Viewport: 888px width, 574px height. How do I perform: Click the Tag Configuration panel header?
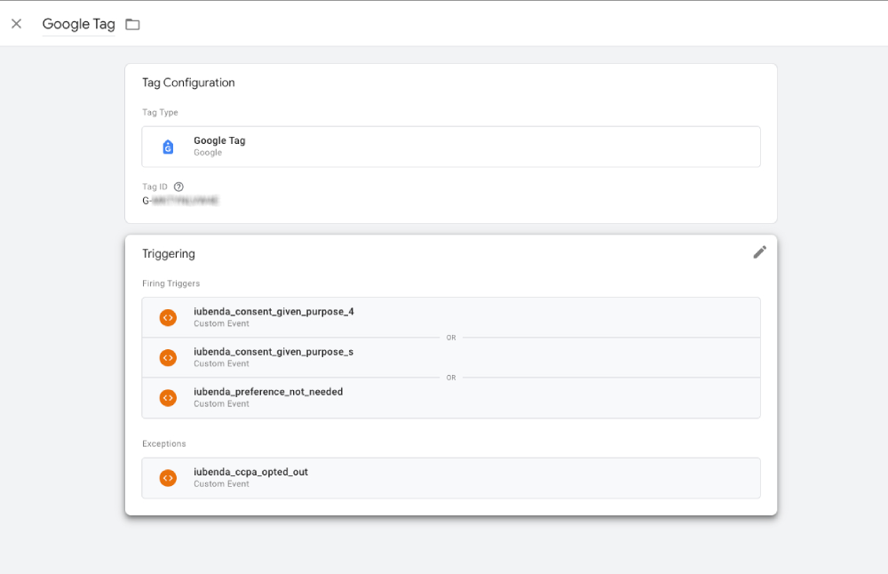[188, 83]
